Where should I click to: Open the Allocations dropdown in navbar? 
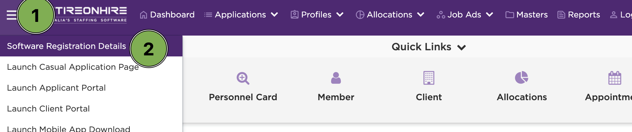390,15
